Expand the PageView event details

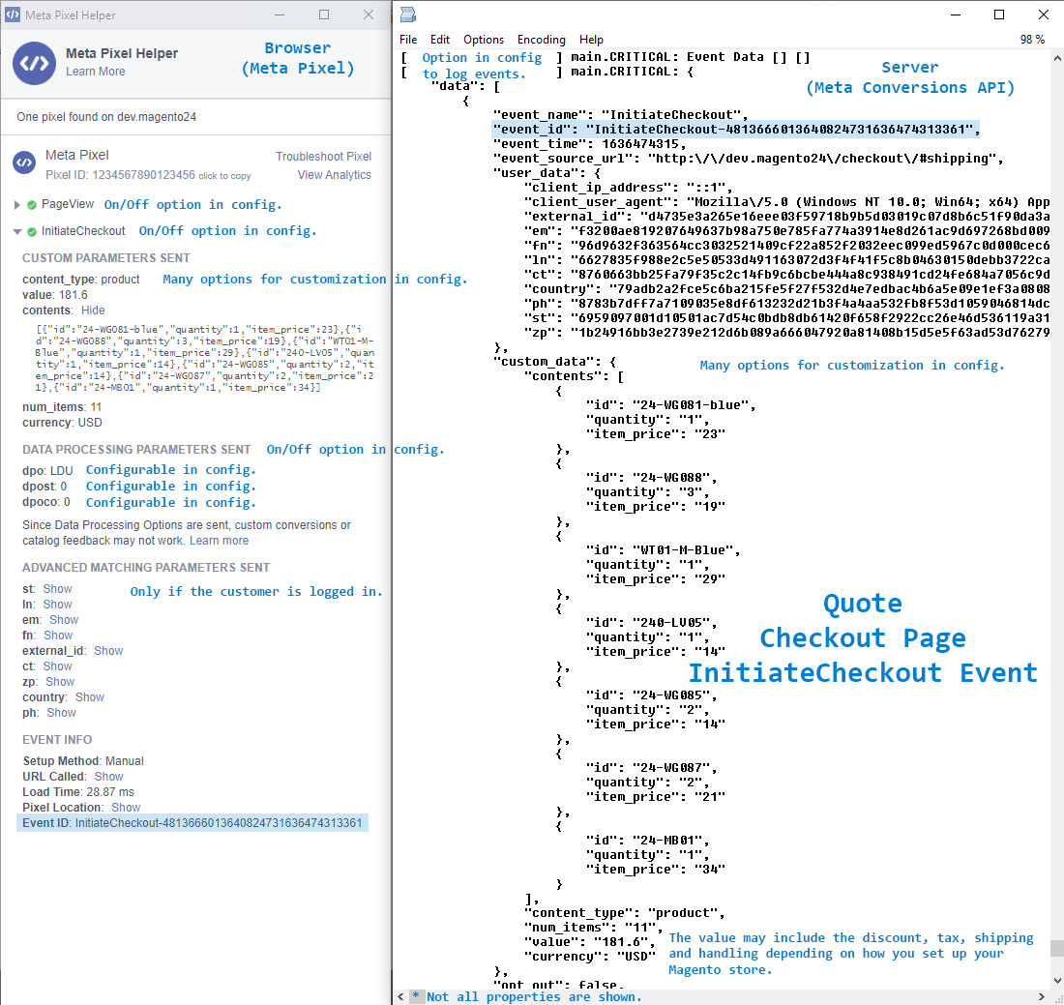pyautogui.click(x=16, y=205)
